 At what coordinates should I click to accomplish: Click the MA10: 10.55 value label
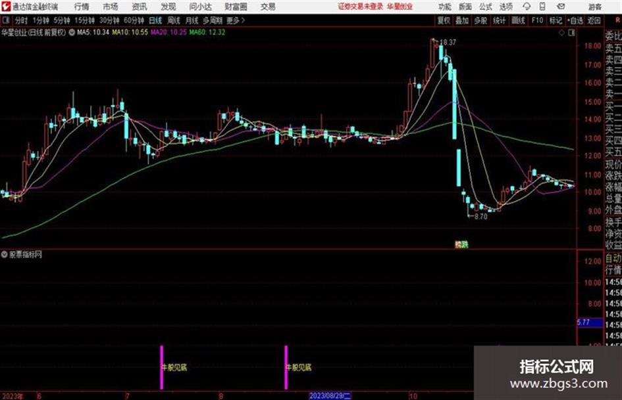(130, 32)
